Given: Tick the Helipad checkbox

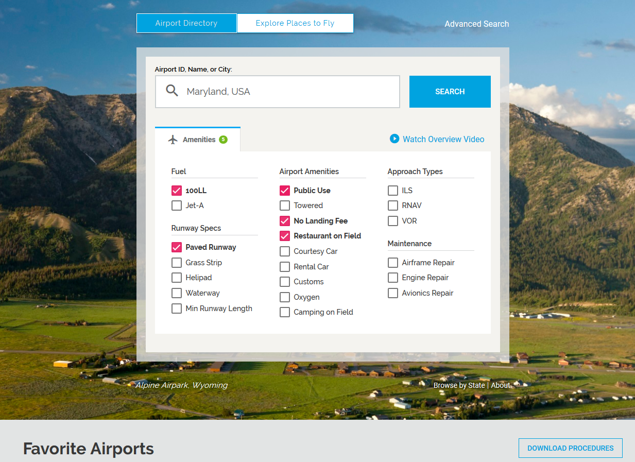Looking at the screenshot, I should [177, 278].
